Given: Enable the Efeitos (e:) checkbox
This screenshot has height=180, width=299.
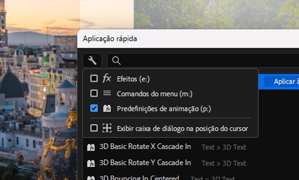Looking at the screenshot, I should pos(94,78).
